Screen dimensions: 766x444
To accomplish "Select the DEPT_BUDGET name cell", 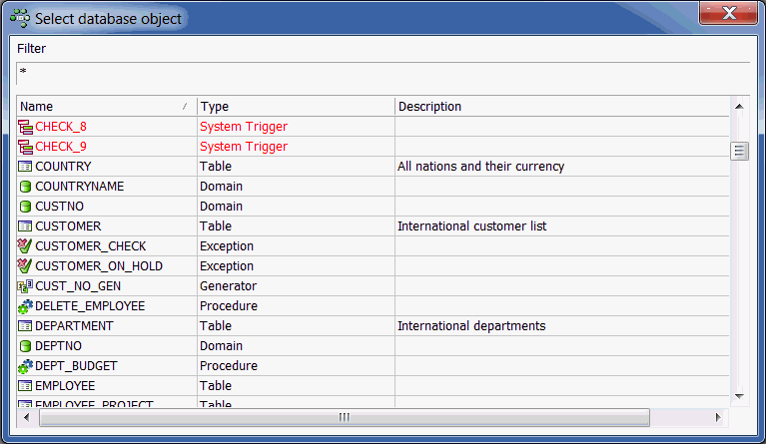I will pos(76,366).
